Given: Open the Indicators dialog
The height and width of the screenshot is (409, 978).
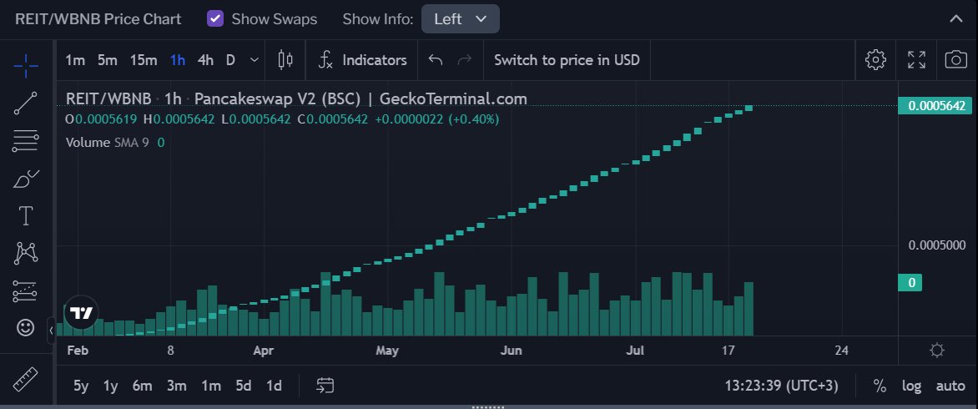Looking at the screenshot, I should (362, 60).
